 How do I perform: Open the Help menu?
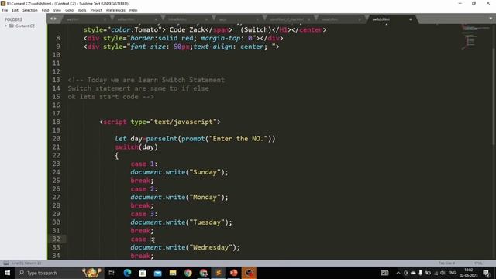[x=133, y=10]
